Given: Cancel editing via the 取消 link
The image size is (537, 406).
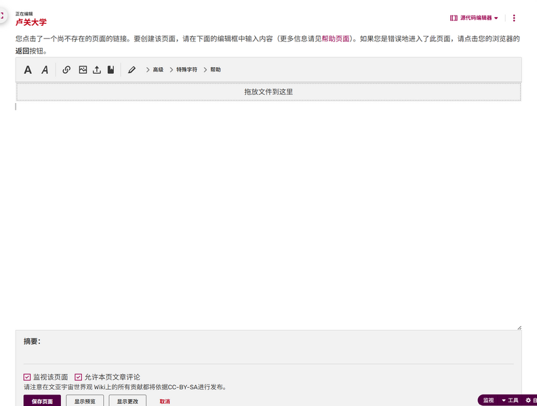Looking at the screenshot, I should click(165, 401).
